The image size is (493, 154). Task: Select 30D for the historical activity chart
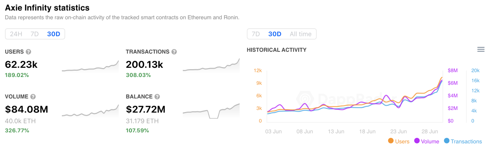tap(275, 34)
